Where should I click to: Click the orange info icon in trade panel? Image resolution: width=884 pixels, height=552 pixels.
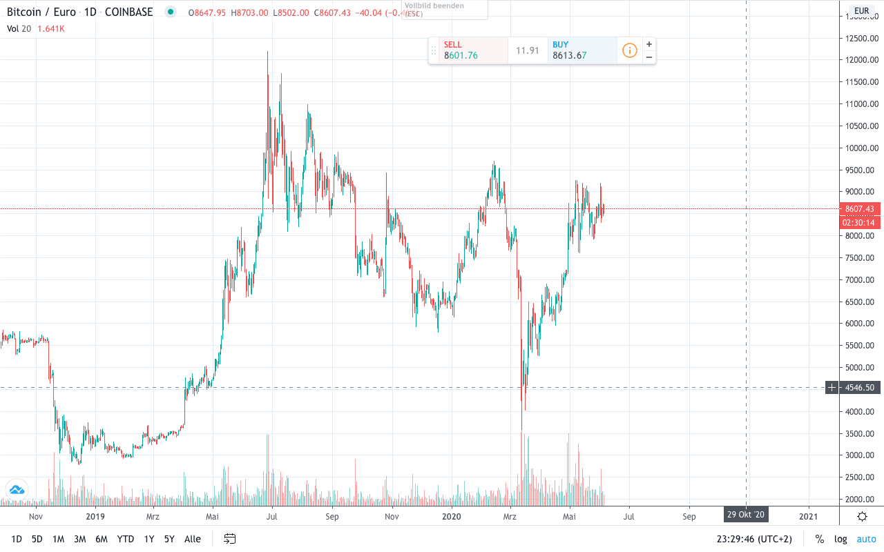[x=629, y=50]
